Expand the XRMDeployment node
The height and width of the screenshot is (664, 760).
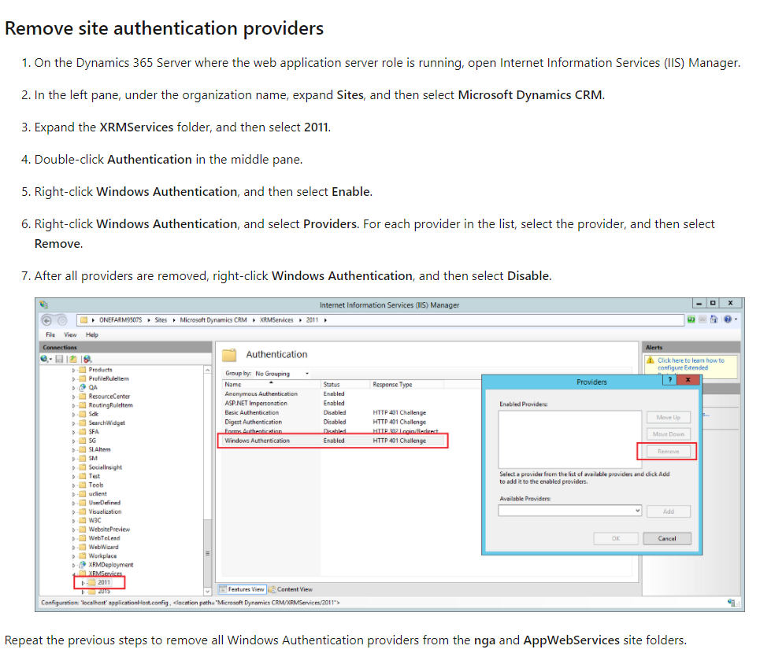point(74,565)
